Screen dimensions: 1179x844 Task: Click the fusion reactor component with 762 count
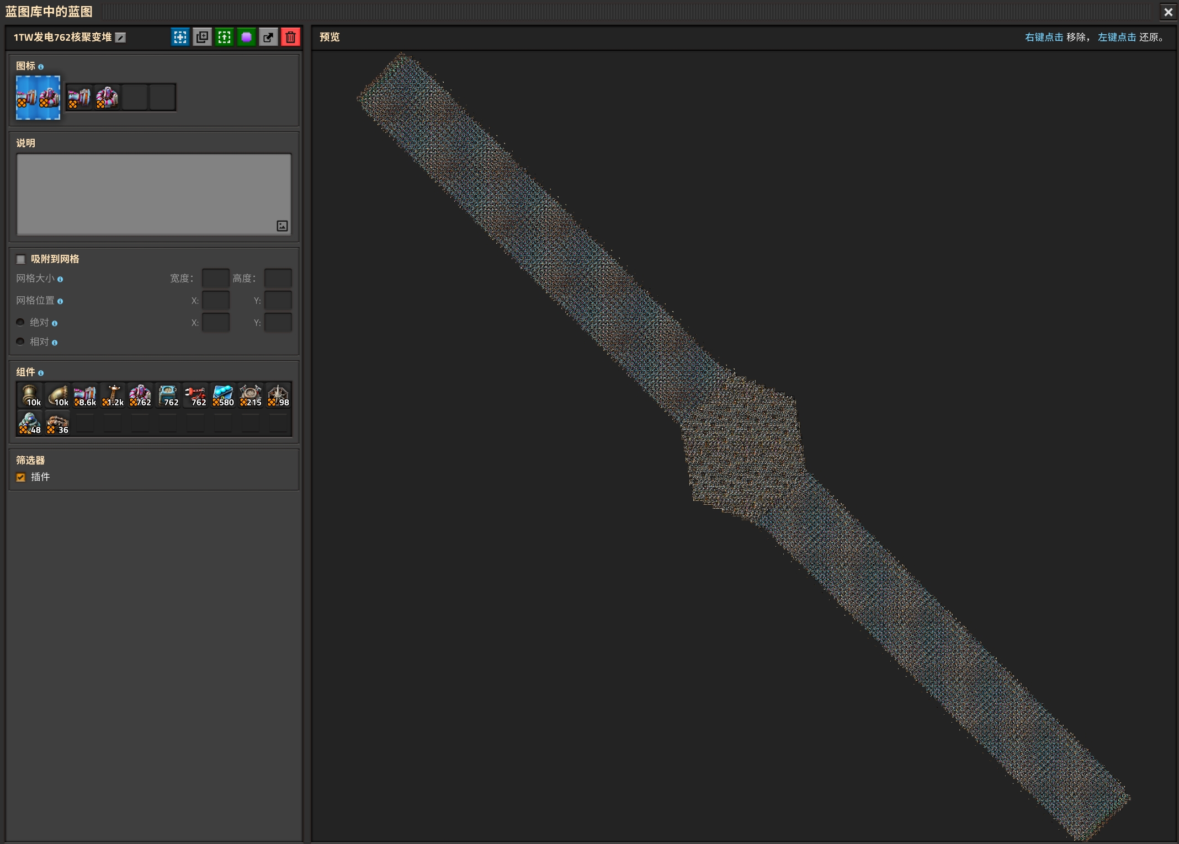pyautogui.click(x=140, y=396)
